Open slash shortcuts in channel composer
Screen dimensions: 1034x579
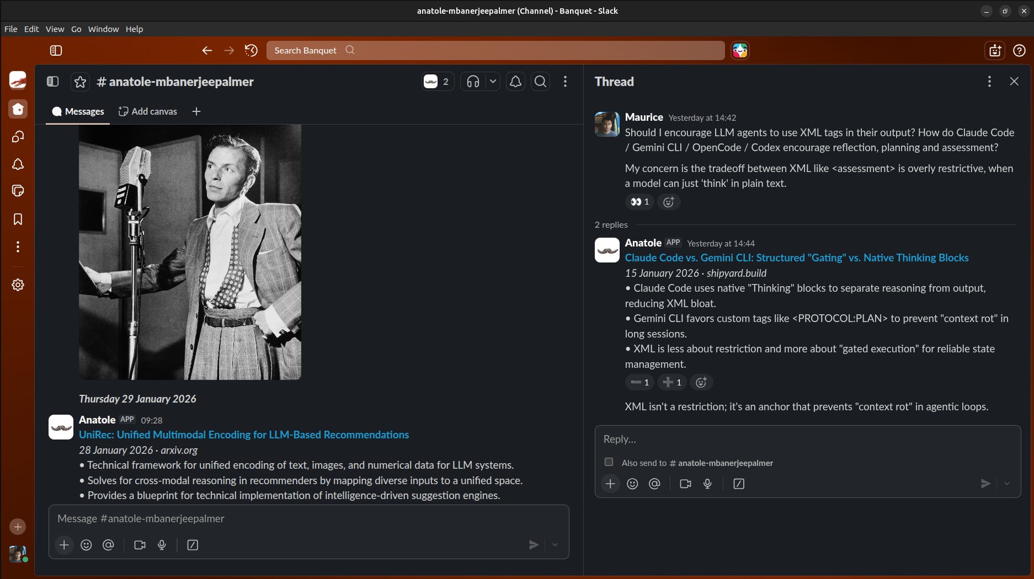click(193, 545)
